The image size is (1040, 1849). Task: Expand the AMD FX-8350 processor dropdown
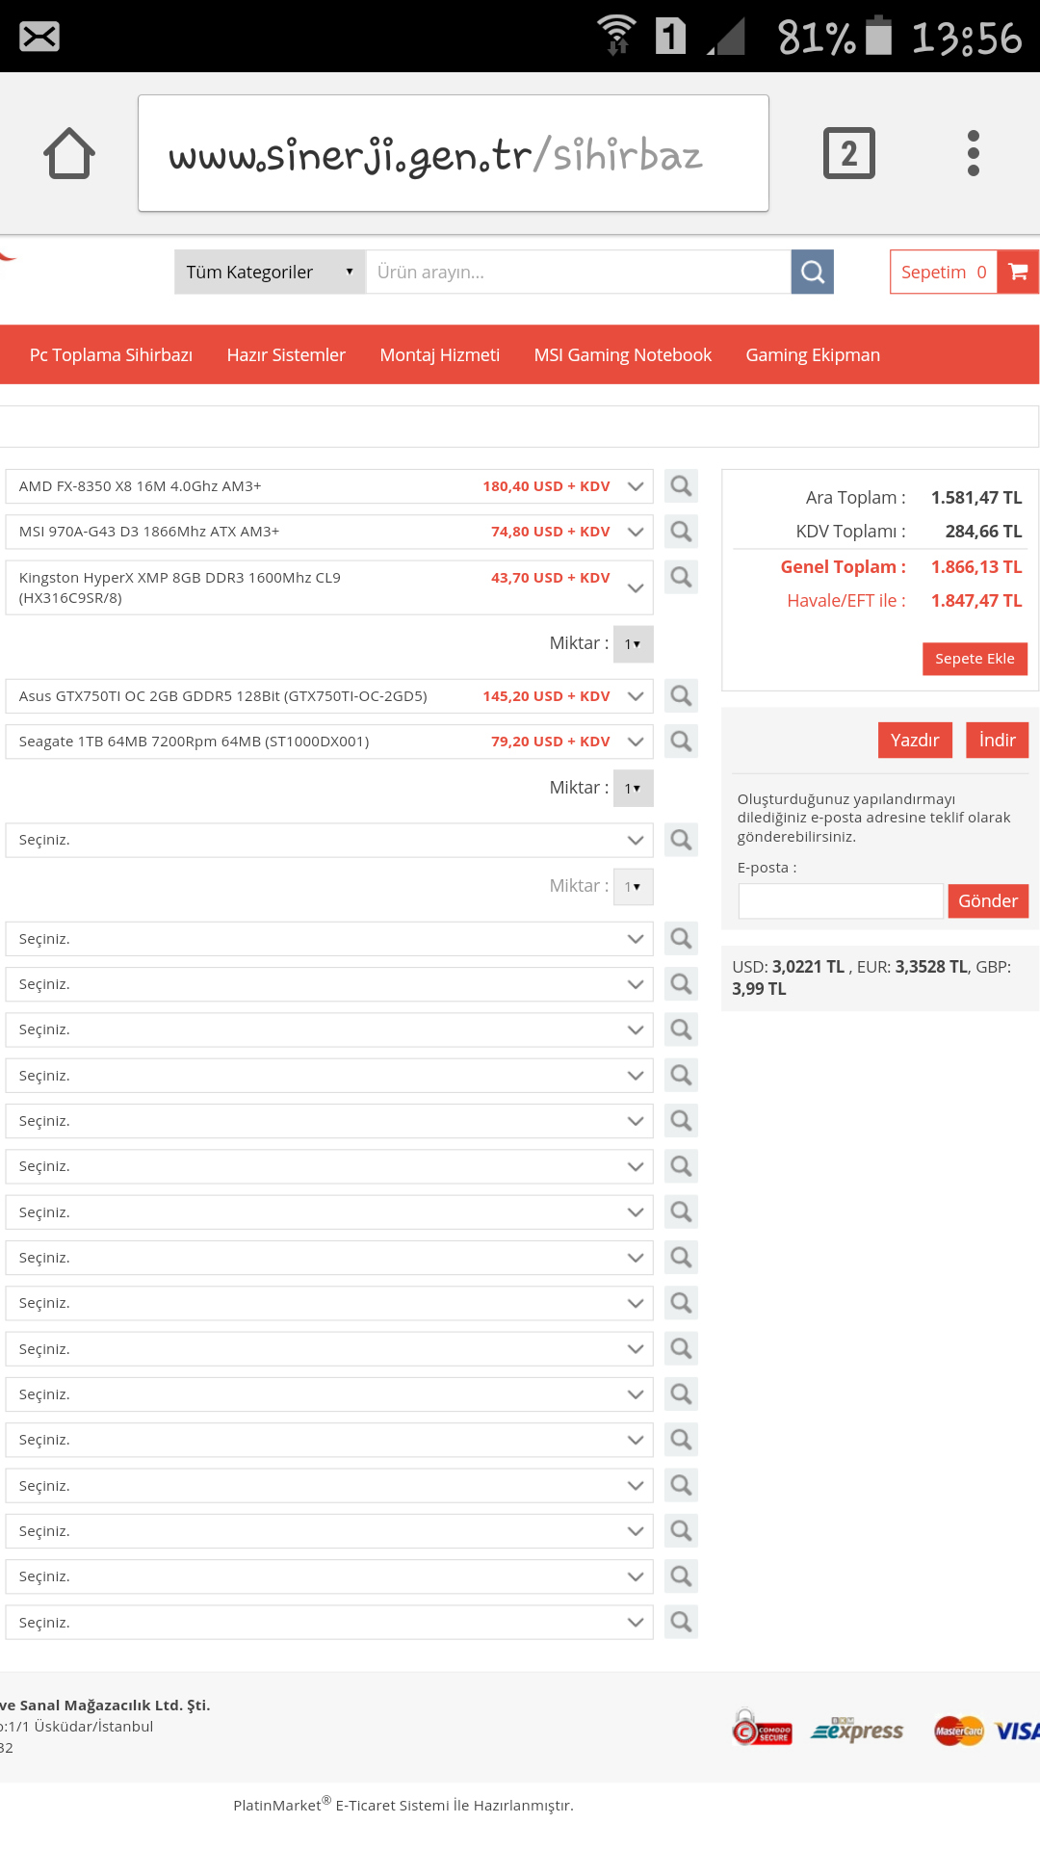pos(329,486)
